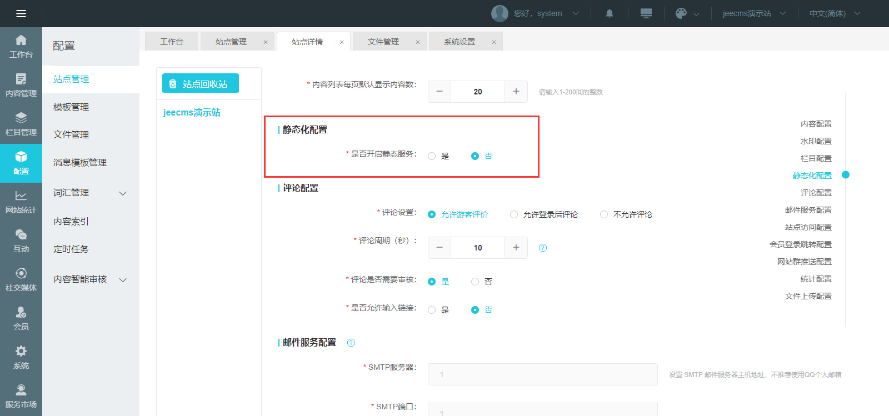Click the SMTP服务器 input field
Screen dimensions: 889x416
click(x=542, y=374)
